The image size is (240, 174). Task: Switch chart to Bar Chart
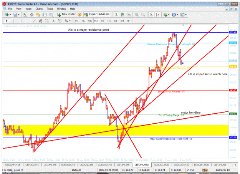(116, 15)
